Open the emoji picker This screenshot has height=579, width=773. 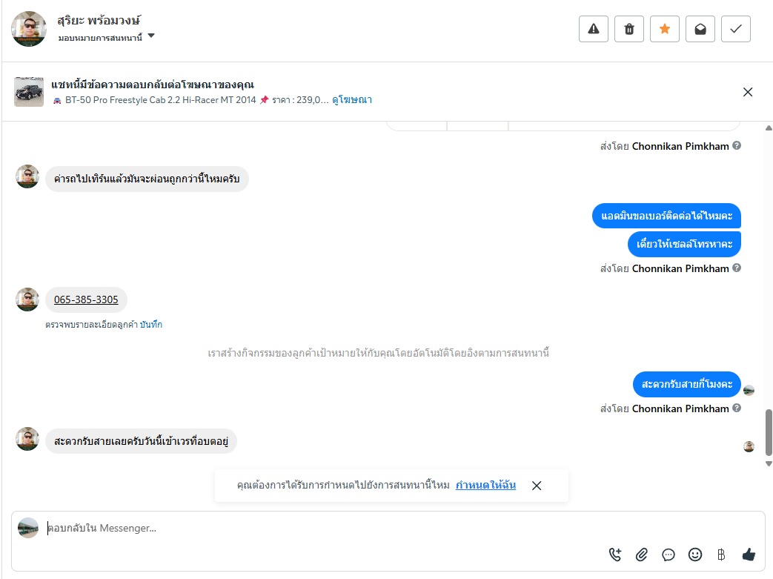[695, 554]
